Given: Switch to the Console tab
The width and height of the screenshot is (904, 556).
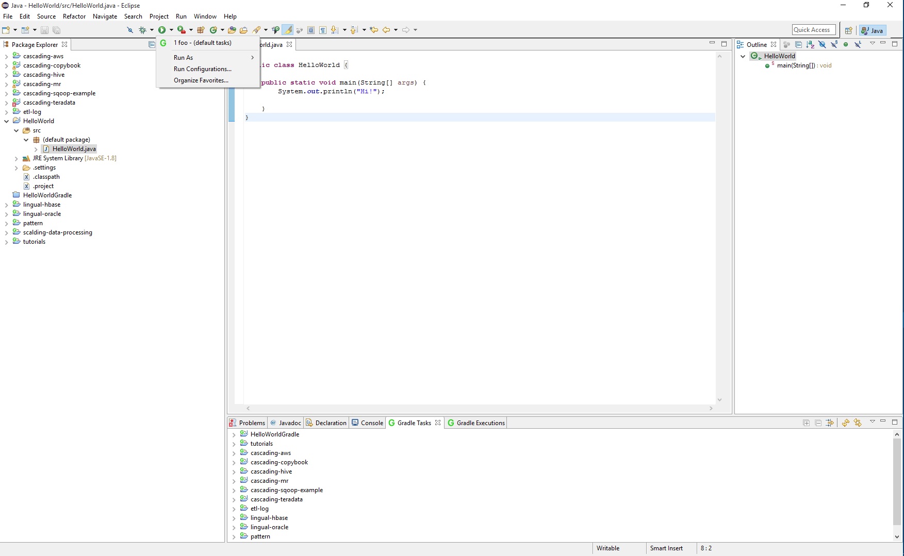Looking at the screenshot, I should (367, 423).
